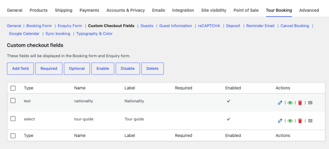The image size is (329, 149).
Task: Grab the reorder handle on tour-guide row
Action: (x=310, y=121)
